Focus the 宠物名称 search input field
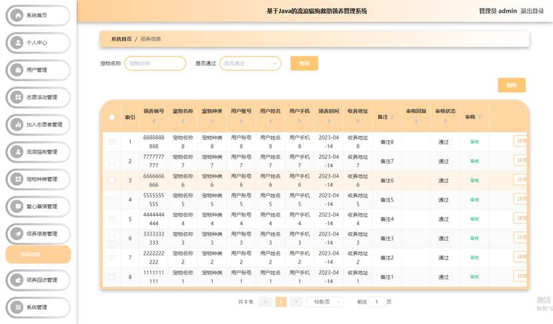Image resolution: width=553 pixels, height=324 pixels. (x=155, y=63)
